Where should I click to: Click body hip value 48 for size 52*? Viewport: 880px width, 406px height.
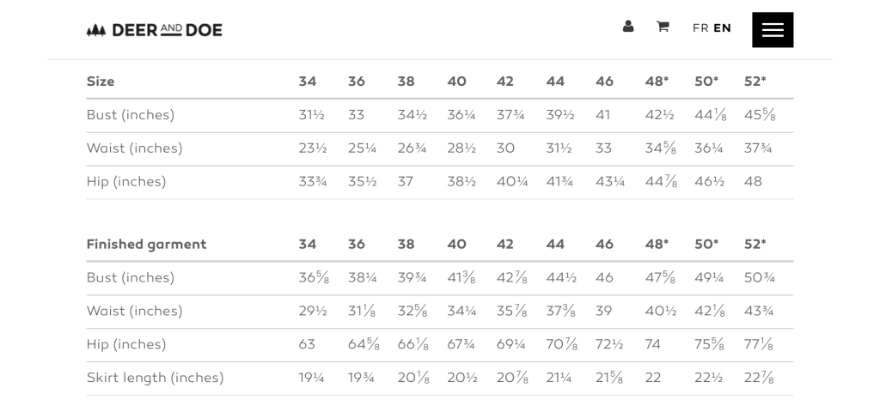click(753, 182)
